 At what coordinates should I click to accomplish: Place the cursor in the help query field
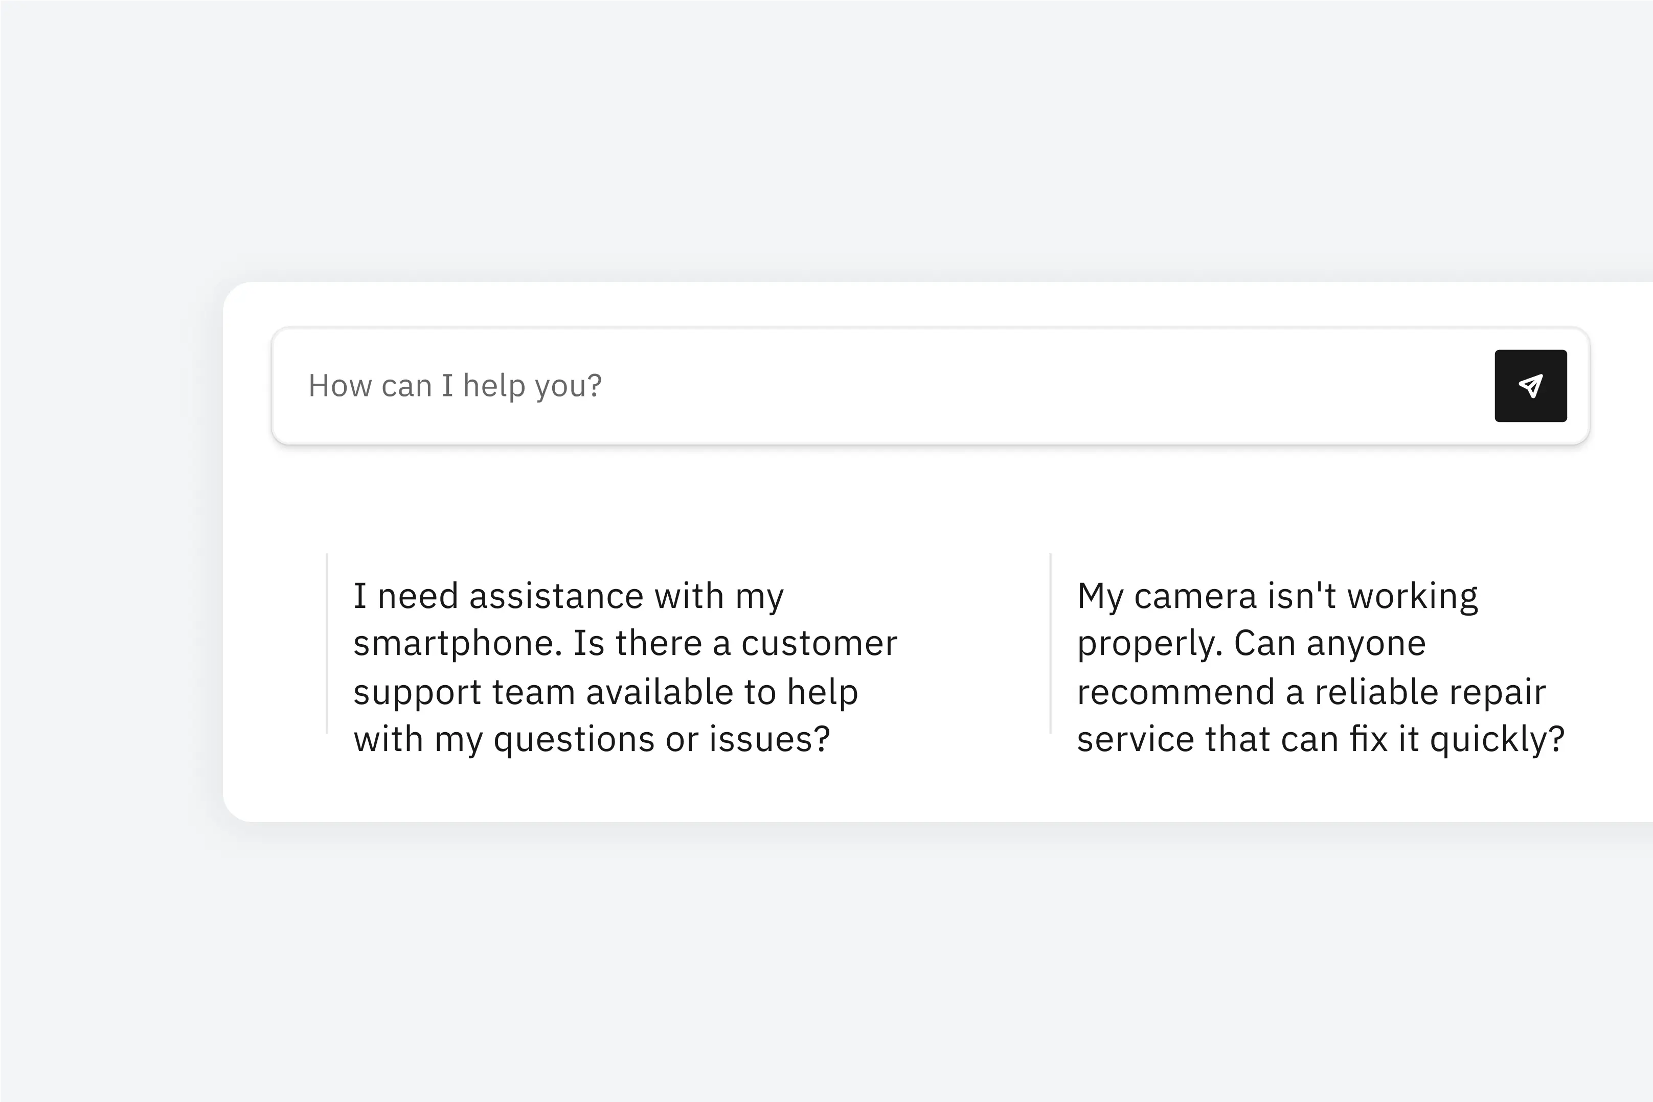[844, 386]
